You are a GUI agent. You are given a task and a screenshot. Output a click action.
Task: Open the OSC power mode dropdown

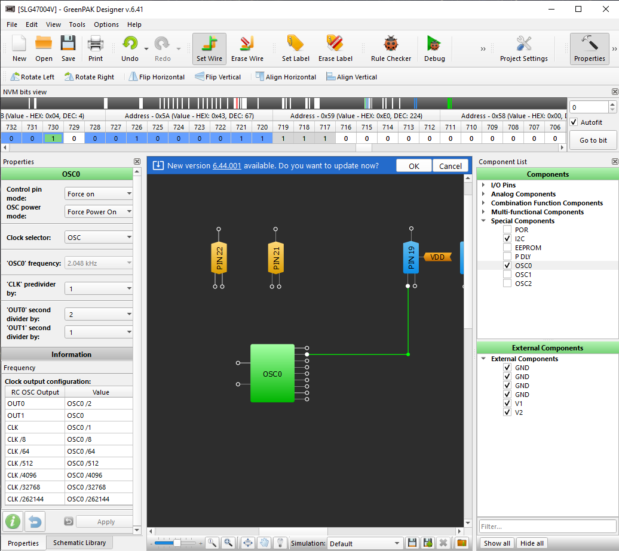99,212
